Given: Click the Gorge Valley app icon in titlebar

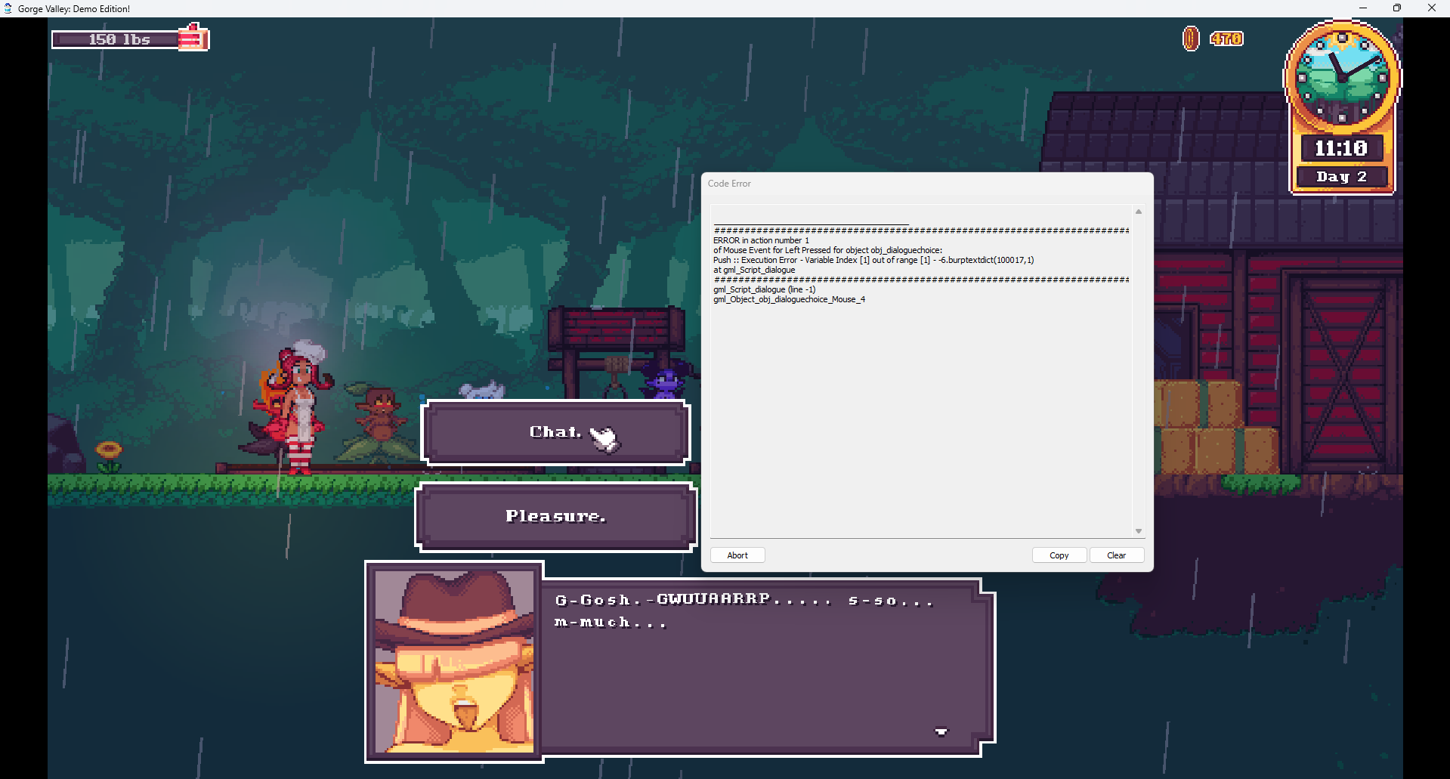Looking at the screenshot, I should point(8,8).
